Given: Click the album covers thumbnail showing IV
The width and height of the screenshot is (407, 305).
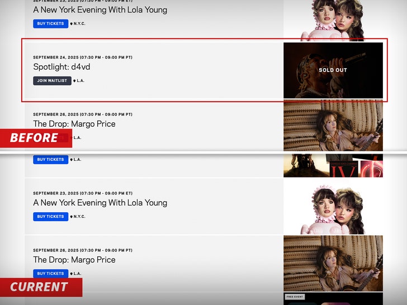Looking at the screenshot, I should pos(333,166).
